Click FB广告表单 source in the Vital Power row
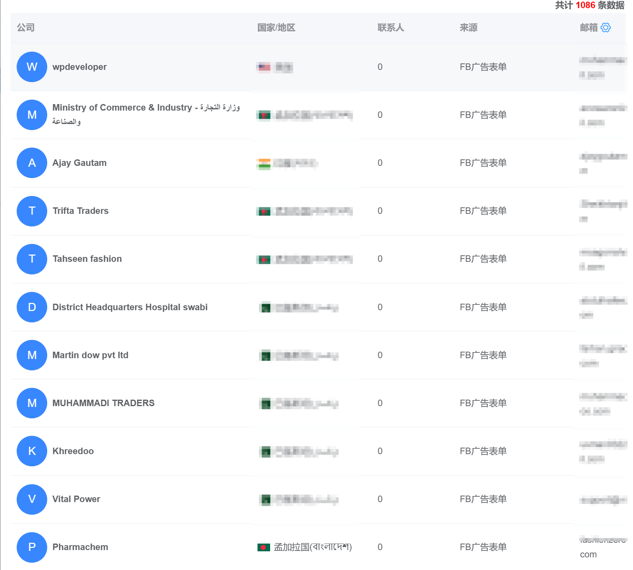 click(483, 499)
